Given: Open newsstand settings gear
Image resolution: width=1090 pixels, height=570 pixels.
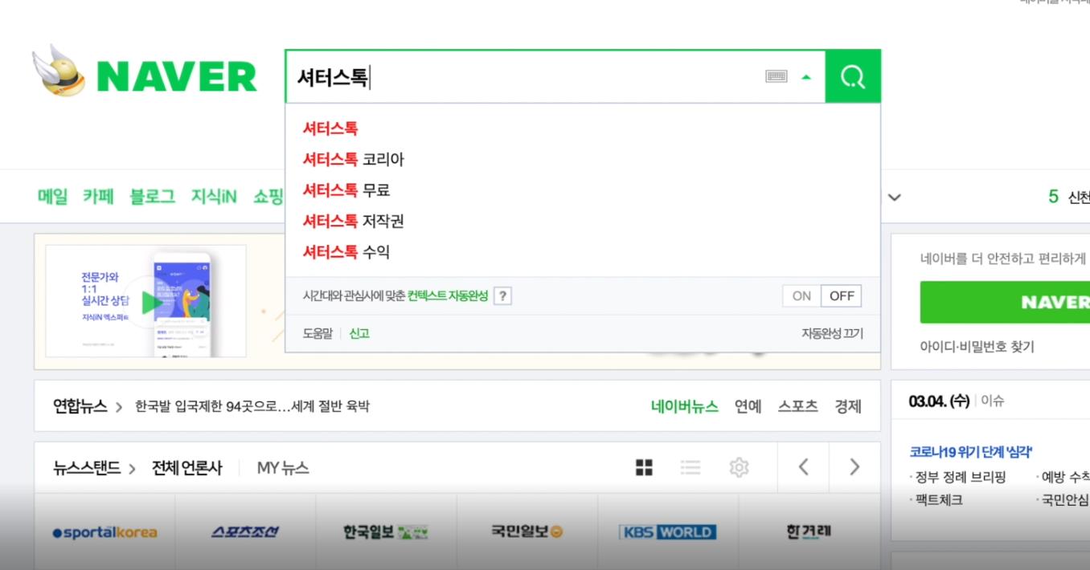Looking at the screenshot, I should 739,467.
